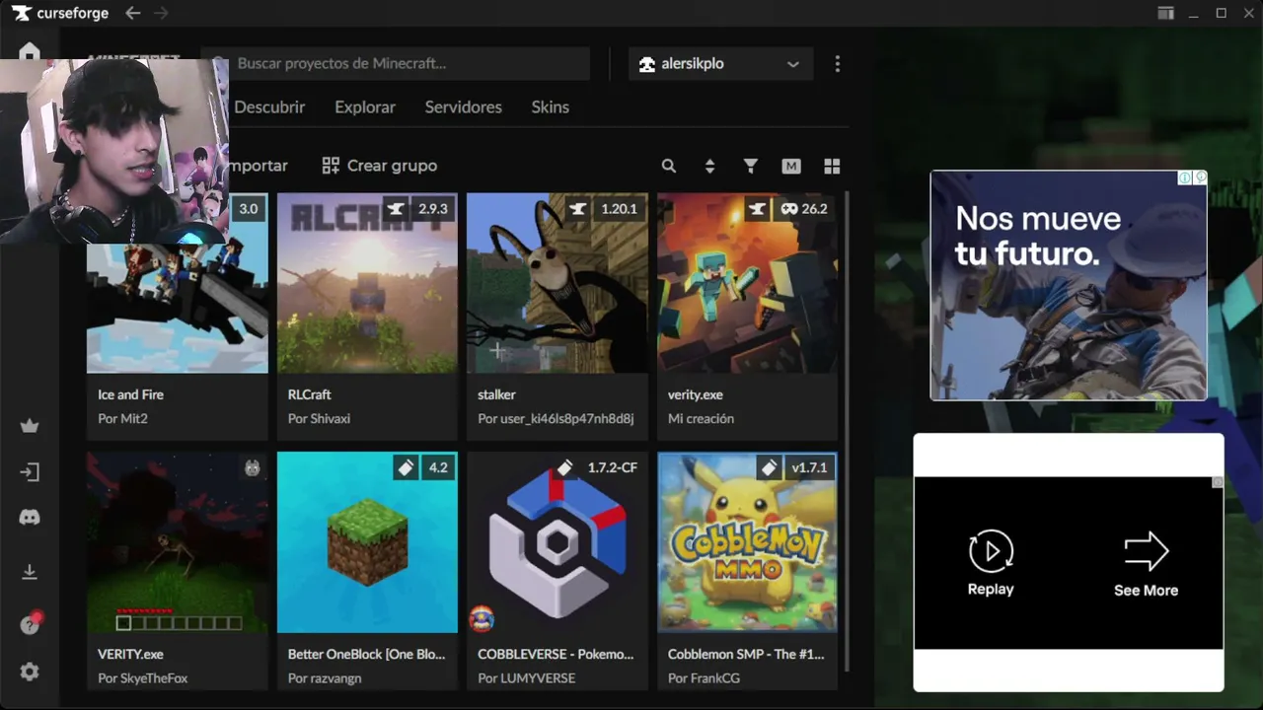Screen dimensions: 1263x710
Task: Switch to the Skins tab
Action: tap(550, 107)
